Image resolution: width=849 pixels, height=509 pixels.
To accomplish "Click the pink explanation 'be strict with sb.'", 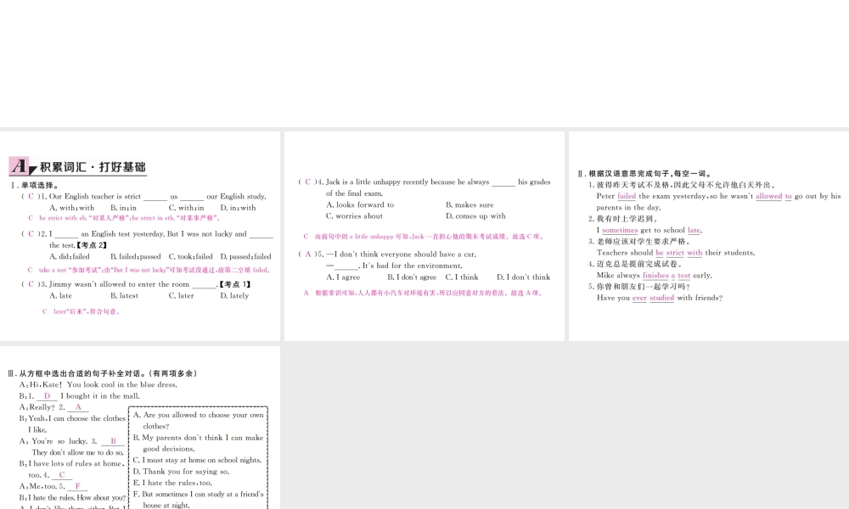I will click(124, 218).
